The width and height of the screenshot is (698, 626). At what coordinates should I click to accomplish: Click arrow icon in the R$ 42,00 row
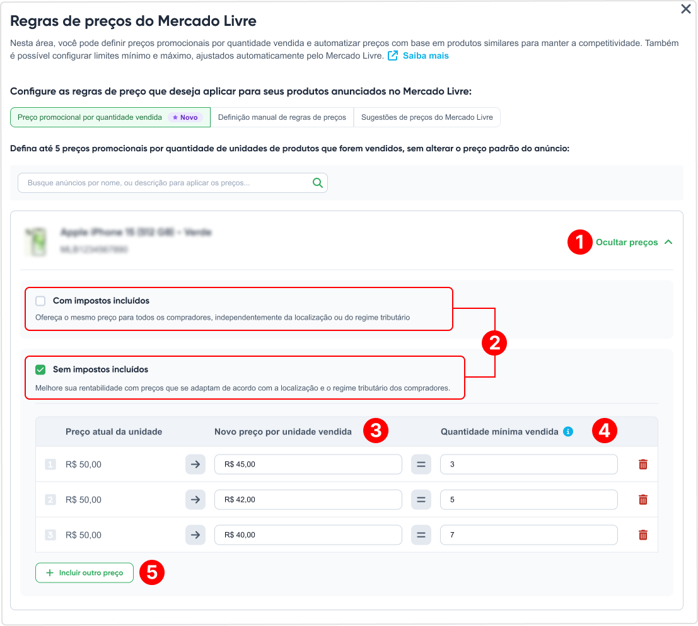195,500
